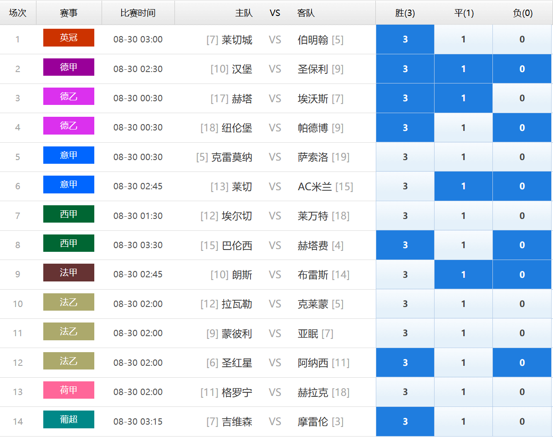Screen dimensions: 553x437
Task: Click the 意甲 tag for 克雷莫纳
Action: (69, 155)
